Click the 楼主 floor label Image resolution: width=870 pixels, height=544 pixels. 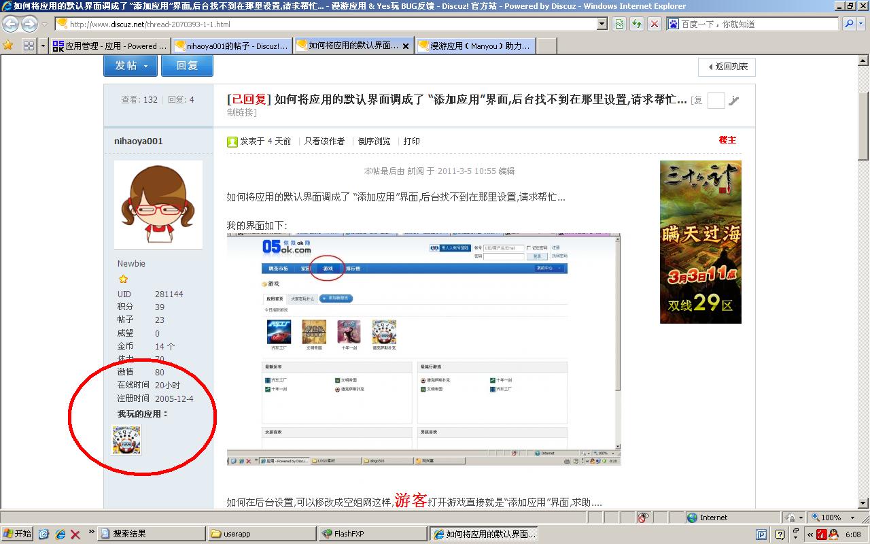(x=727, y=140)
